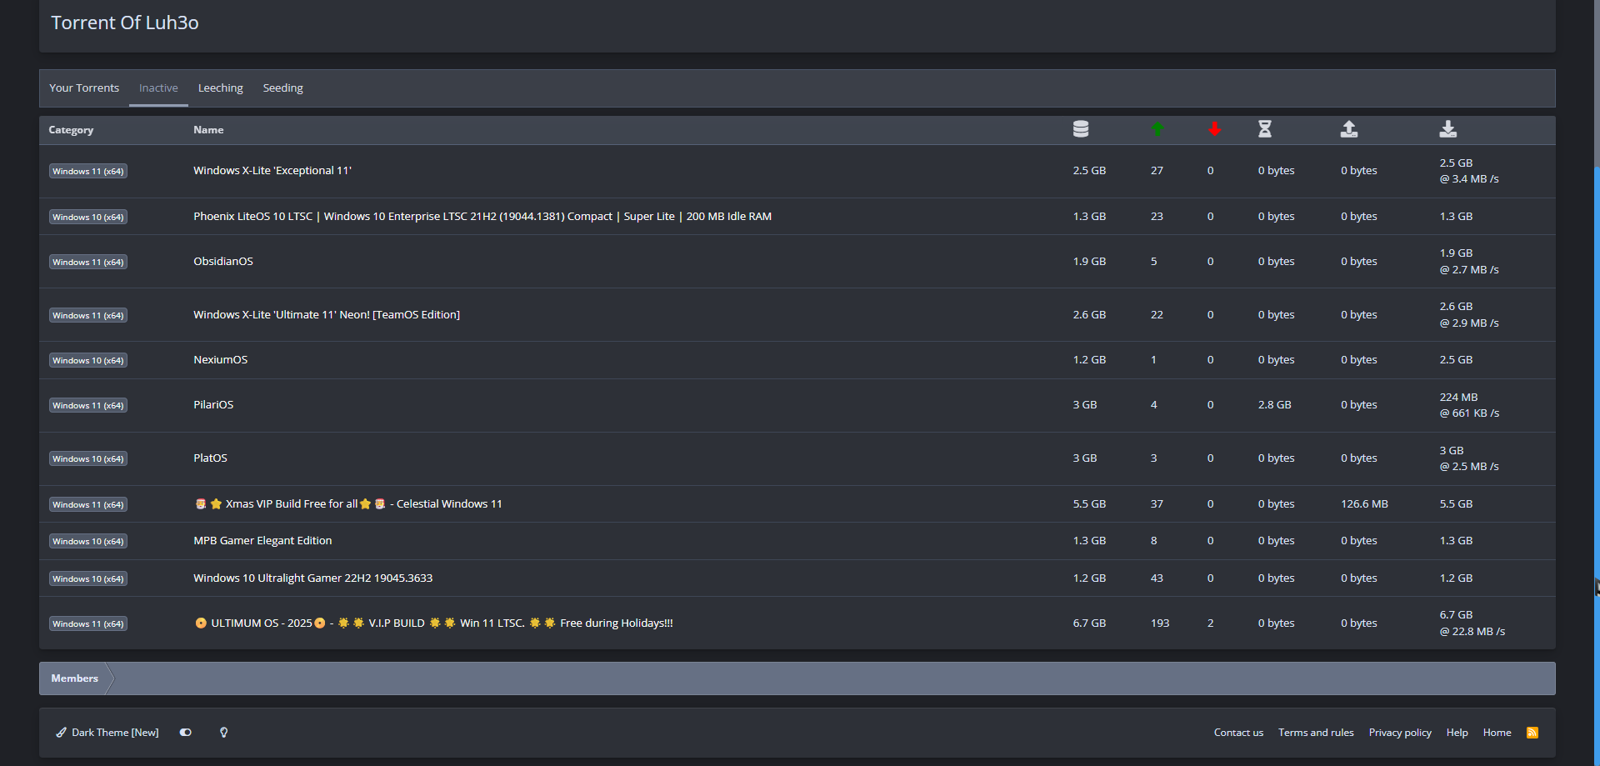The image size is (1600, 766).
Task: Click category badge for ULTIMUM OS row
Action: coord(88,624)
